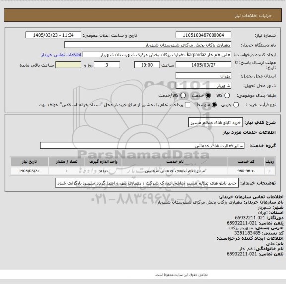Click service code cell ط-96-960
The width and height of the screenshot is (286, 284).
[x=246, y=171]
